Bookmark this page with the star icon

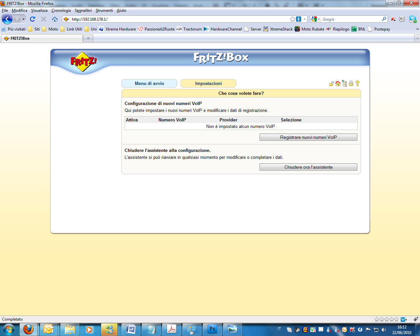pyautogui.click(x=292, y=19)
